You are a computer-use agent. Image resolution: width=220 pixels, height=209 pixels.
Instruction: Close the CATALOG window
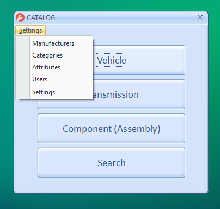click(200, 17)
